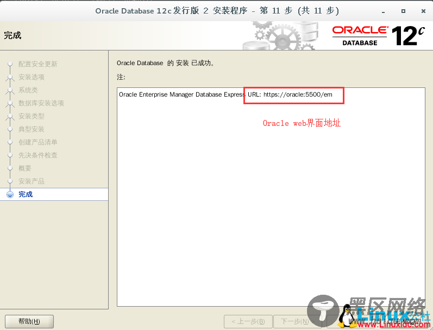The width and height of the screenshot is (433, 330).
Task: Click the Oracle Enterprise Manager Database Express text
Action: (x=182, y=94)
